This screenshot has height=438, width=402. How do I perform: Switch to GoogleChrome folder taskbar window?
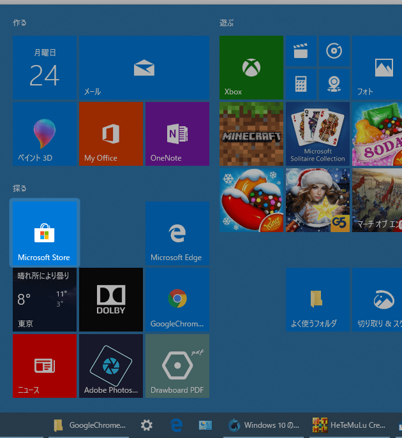(x=89, y=425)
